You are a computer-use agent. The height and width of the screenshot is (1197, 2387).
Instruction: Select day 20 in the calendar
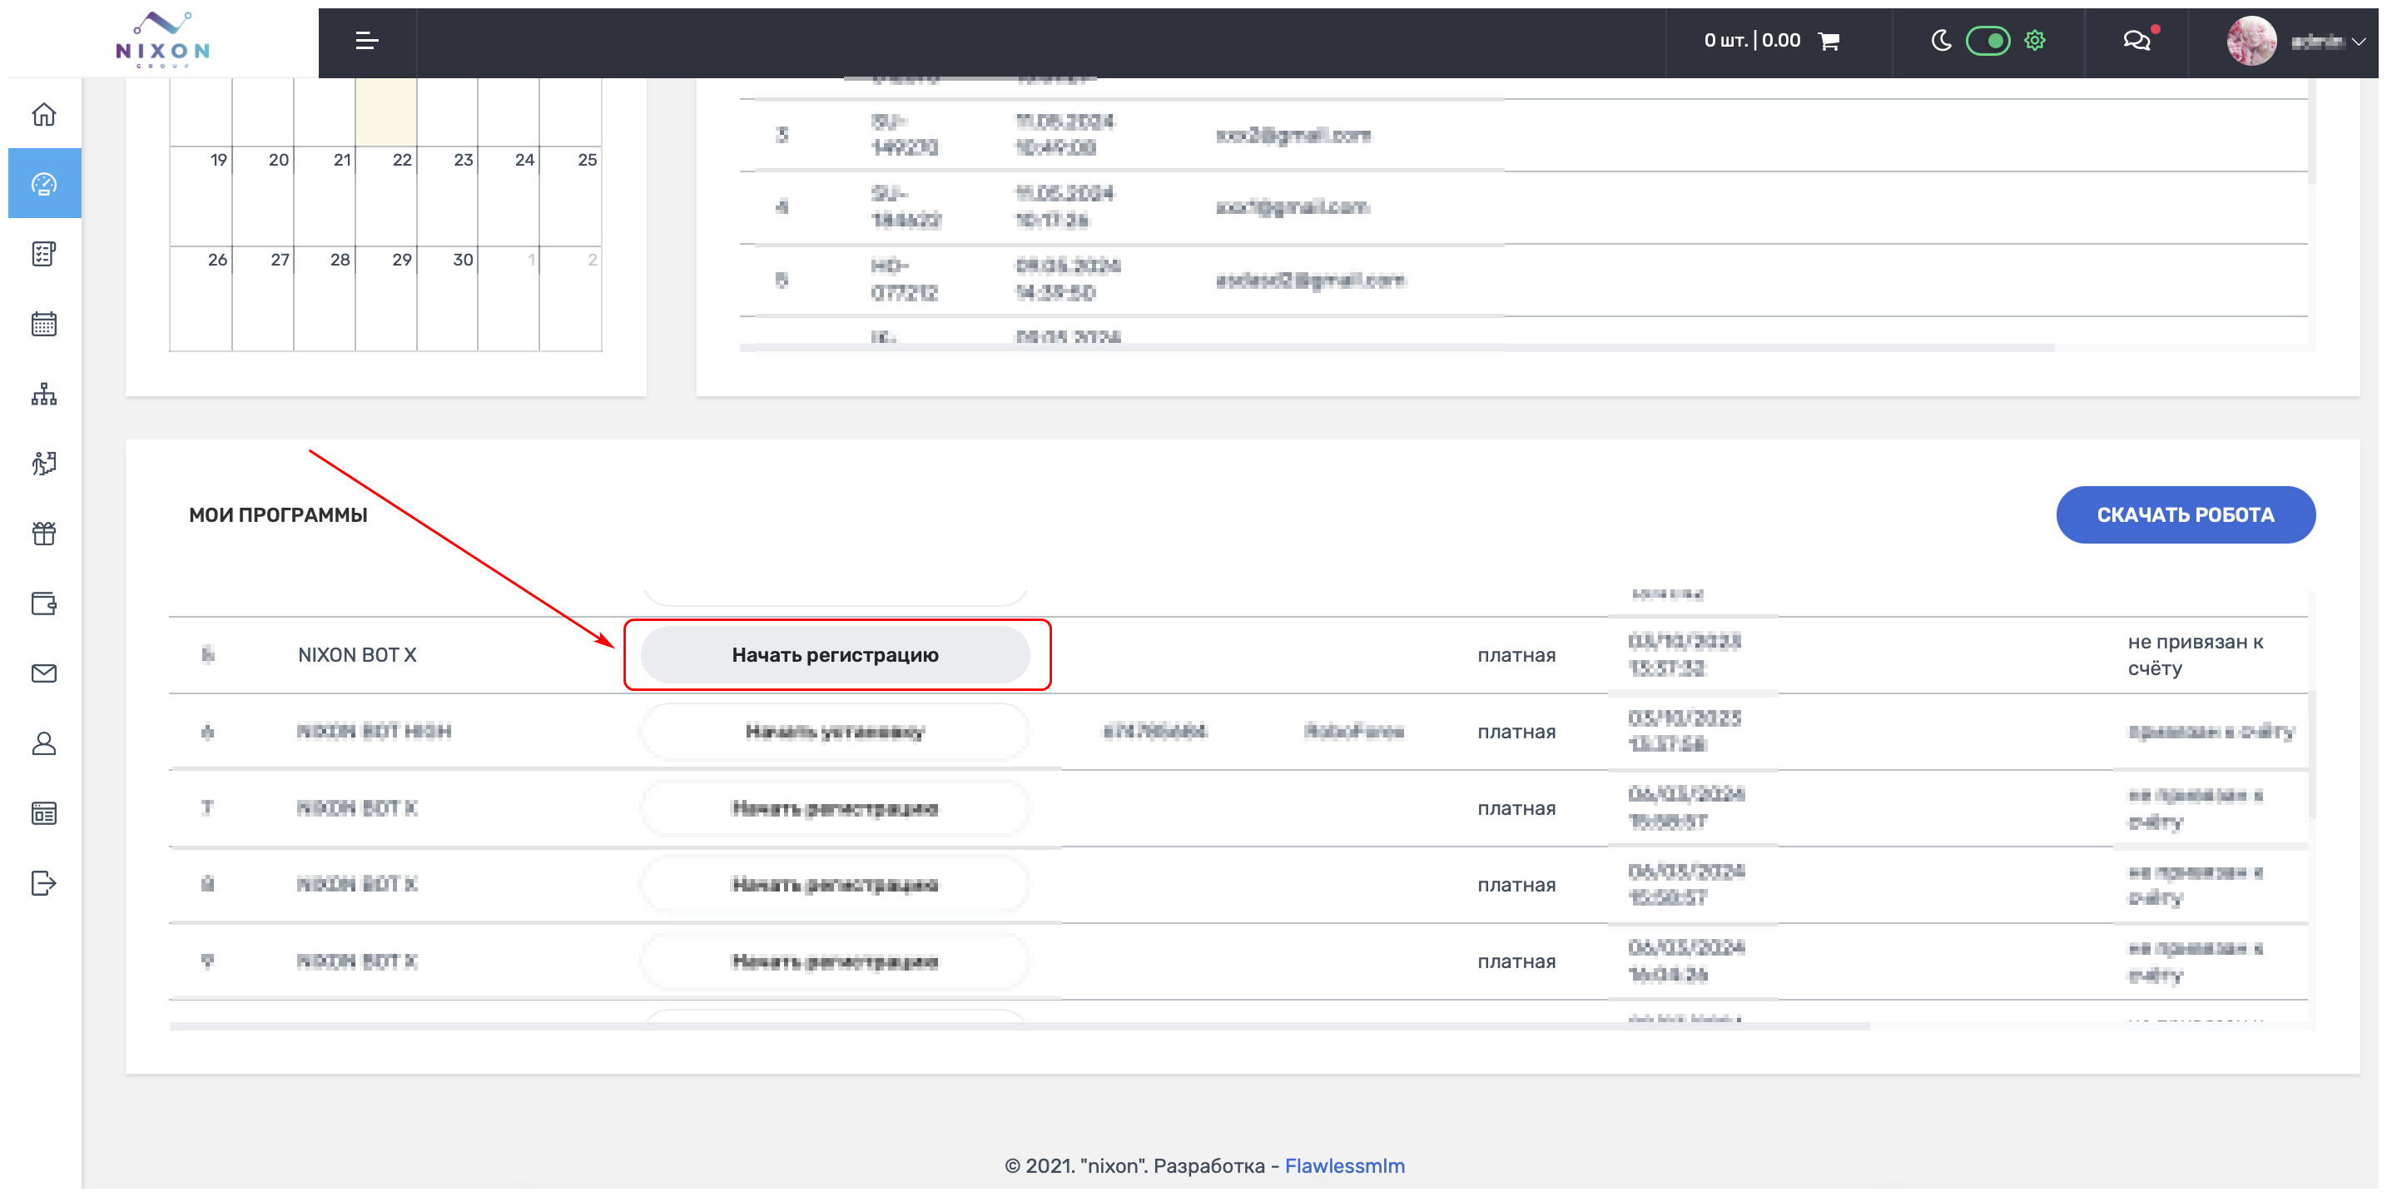pos(262,196)
